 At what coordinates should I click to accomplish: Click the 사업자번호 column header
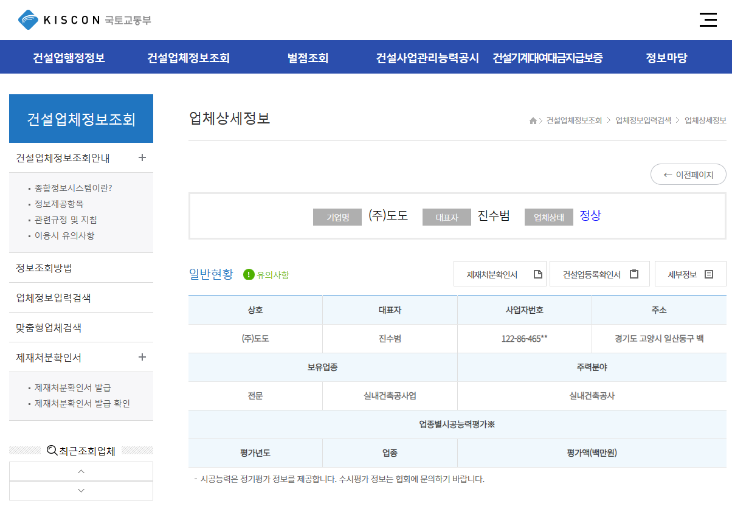pyautogui.click(x=525, y=310)
